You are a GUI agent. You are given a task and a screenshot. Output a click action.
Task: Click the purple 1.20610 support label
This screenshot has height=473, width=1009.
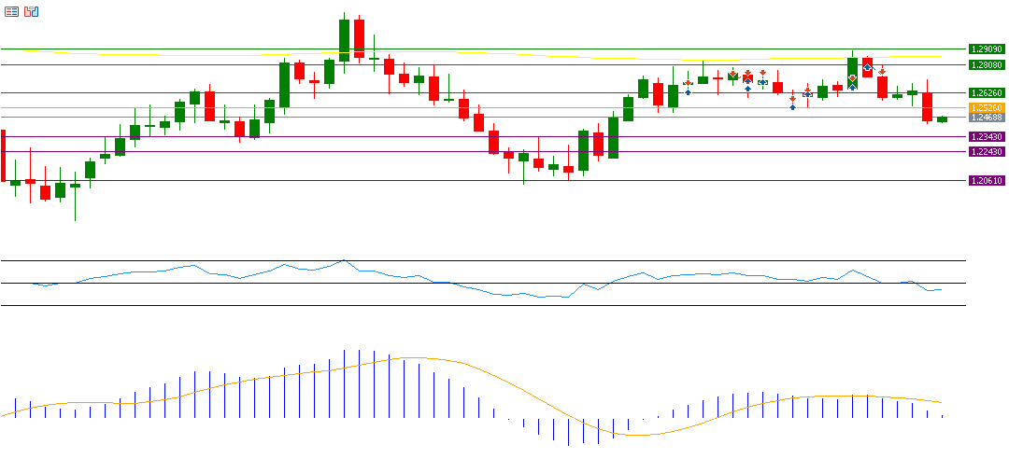987,181
